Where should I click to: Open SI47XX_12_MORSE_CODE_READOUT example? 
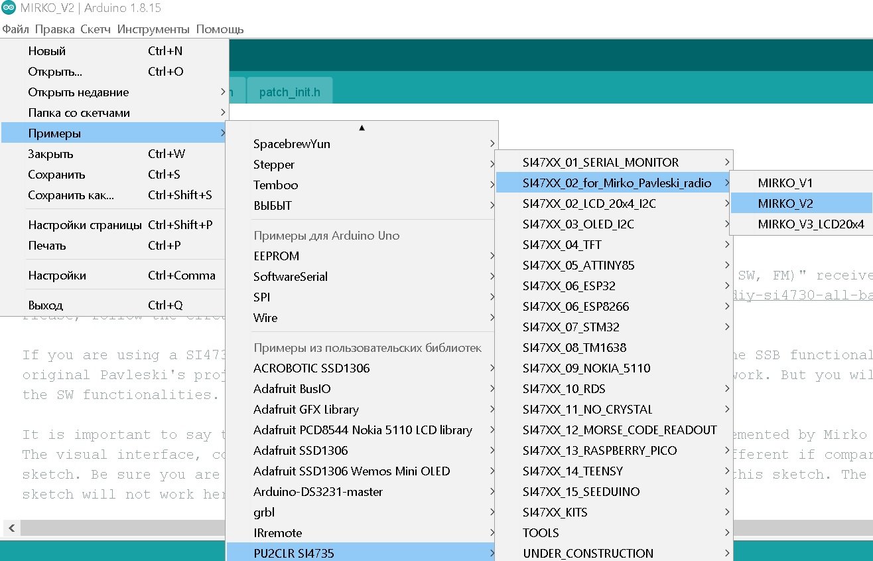coord(614,430)
